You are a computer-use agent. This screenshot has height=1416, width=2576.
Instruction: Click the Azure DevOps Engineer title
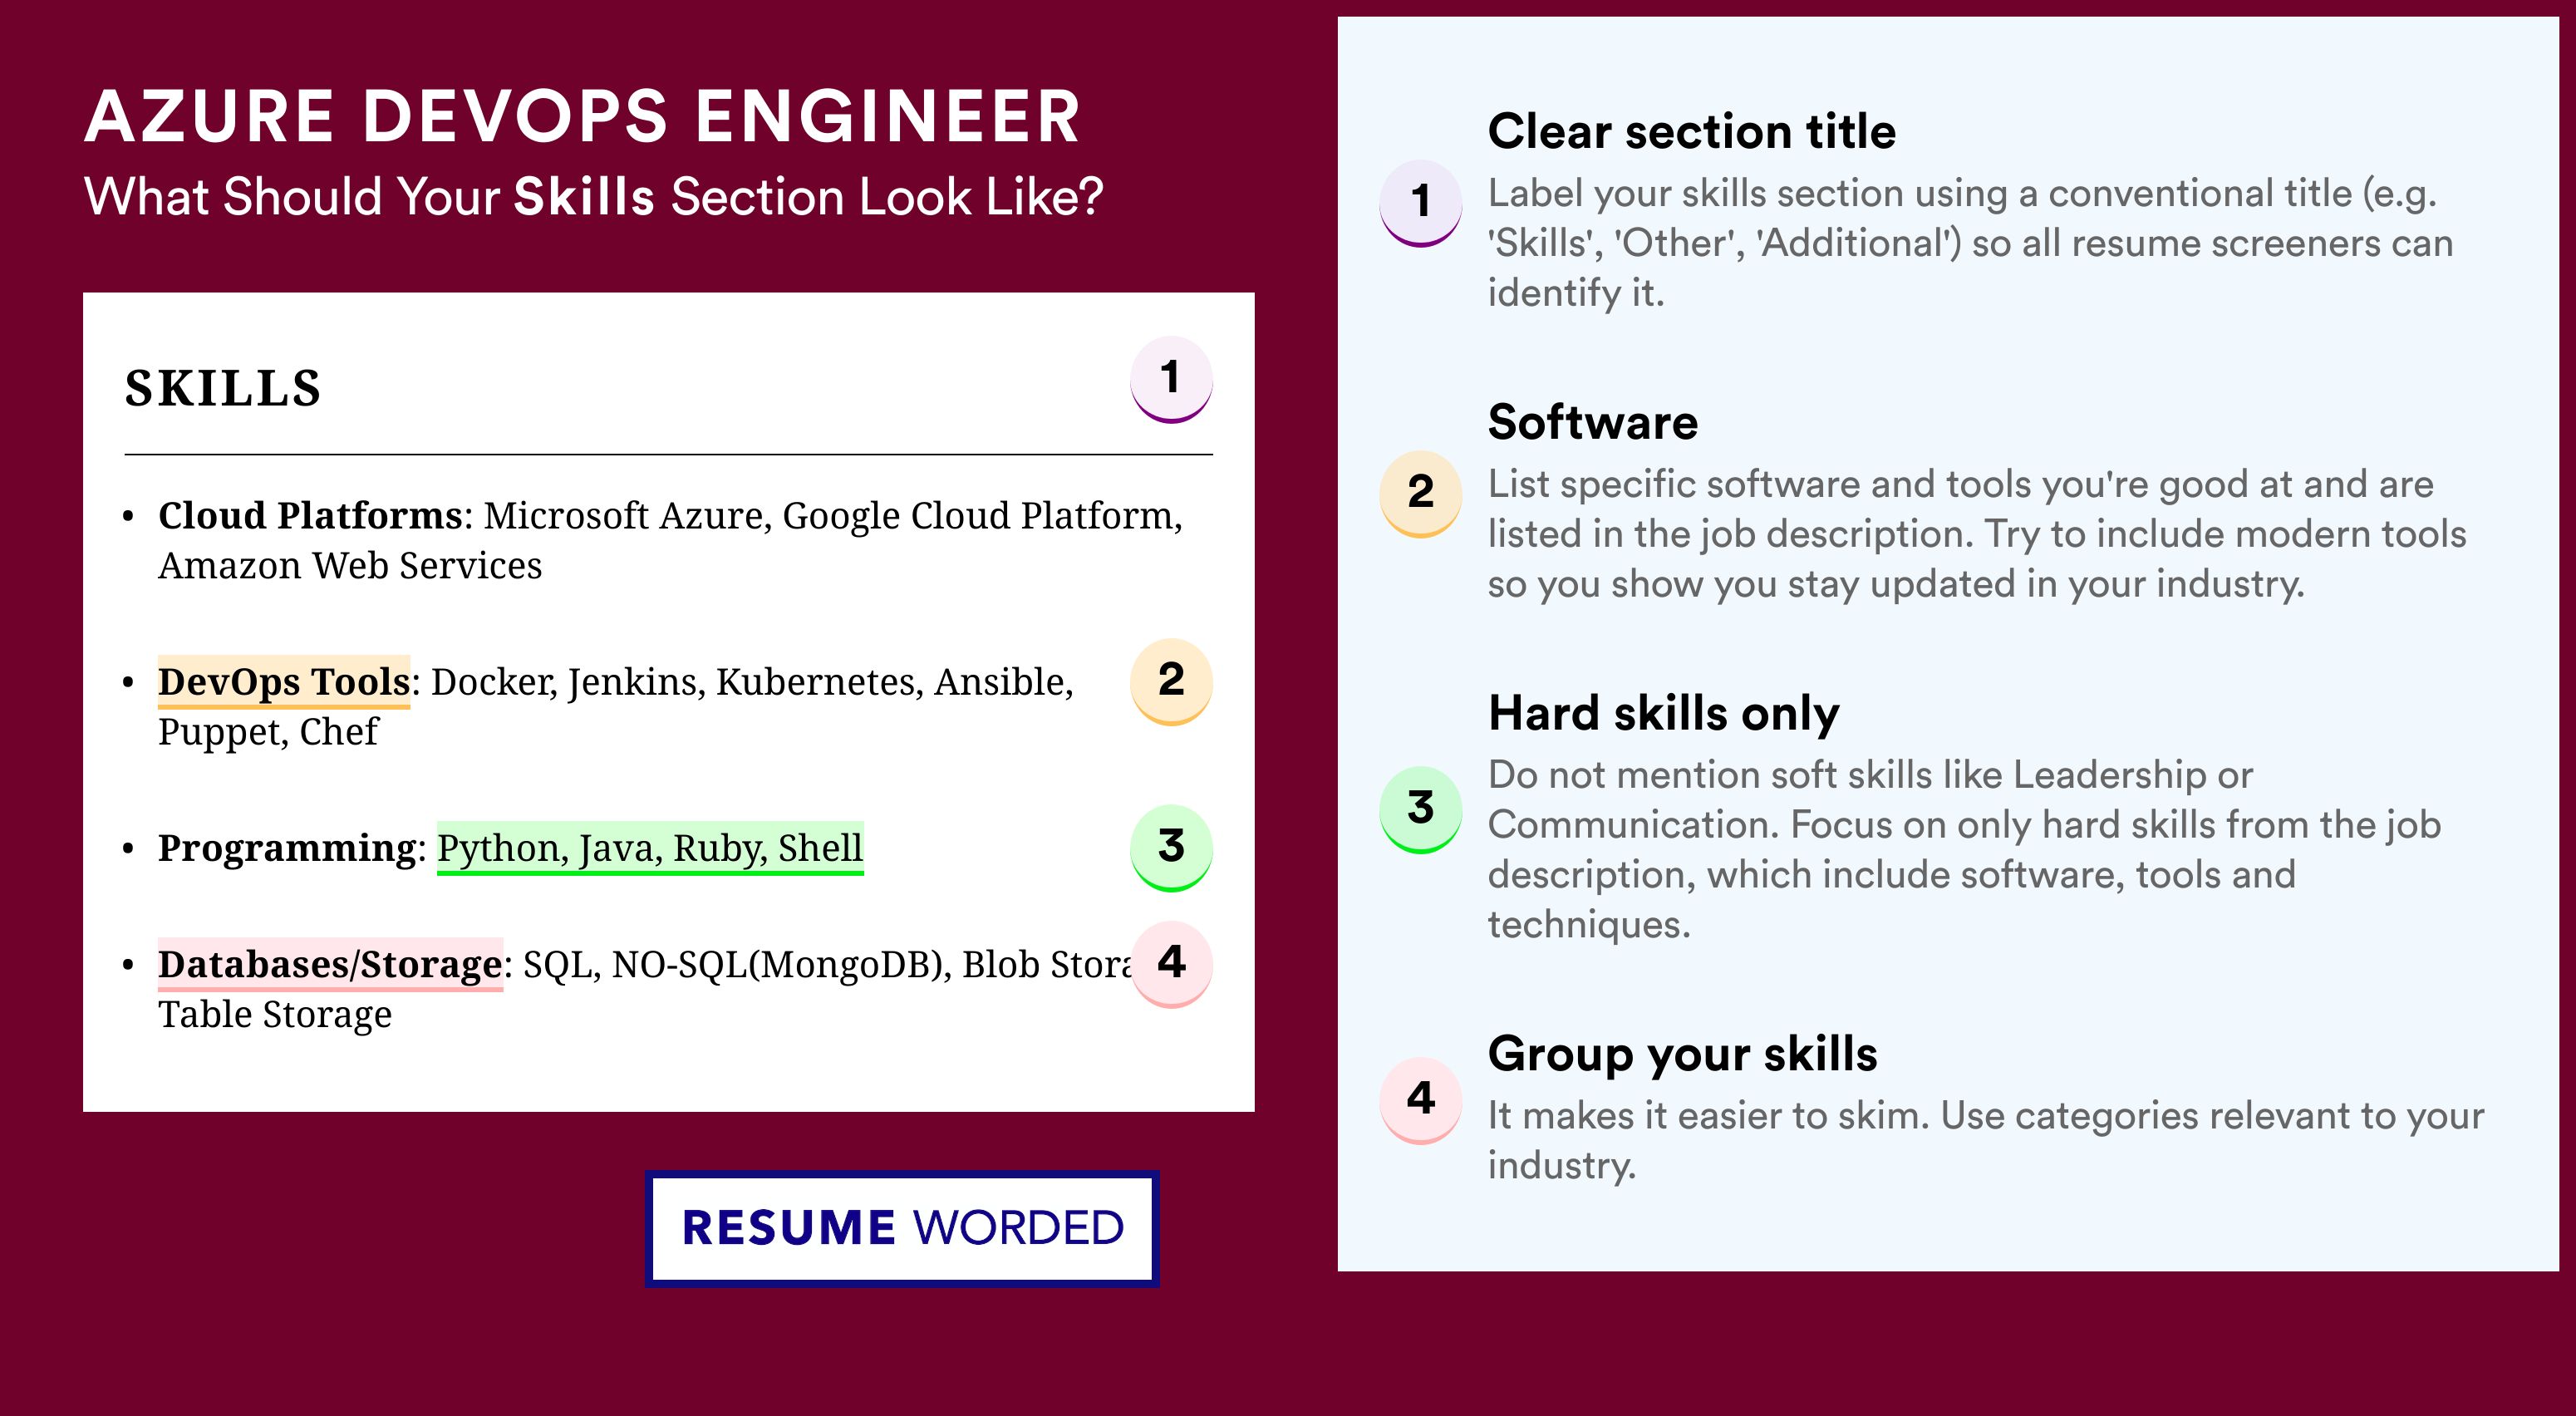pos(583,116)
